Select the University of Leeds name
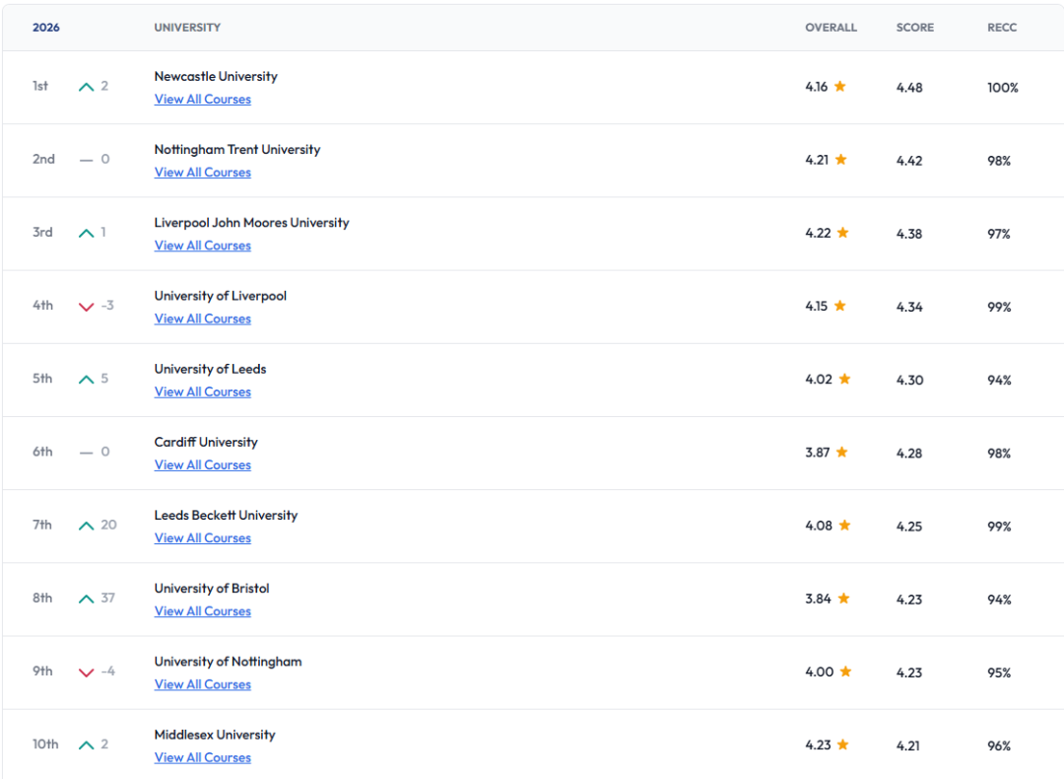Screen dimensions: 1064x779 click(211, 369)
